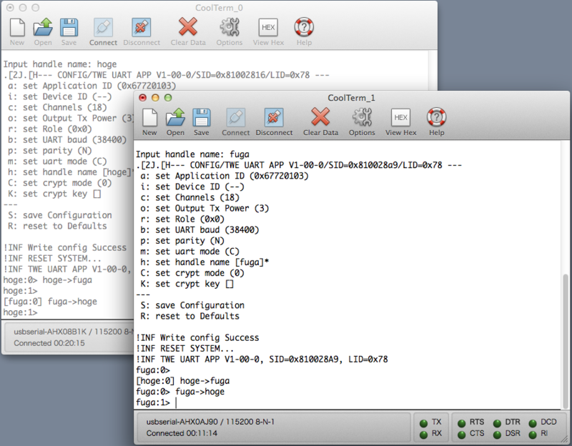Screen dimensions: 572x446
Task: Click Disconnect icon in CoolTerm_1 toolbar
Action: (x=274, y=117)
